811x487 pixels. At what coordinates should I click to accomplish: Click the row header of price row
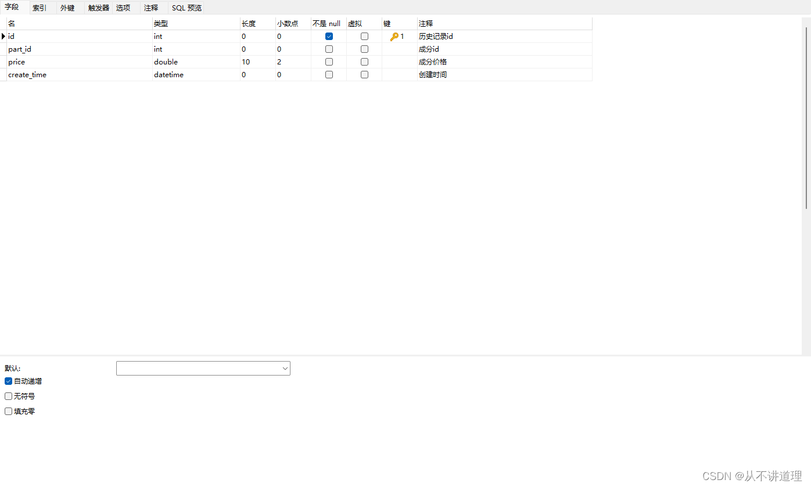pyautogui.click(x=3, y=62)
